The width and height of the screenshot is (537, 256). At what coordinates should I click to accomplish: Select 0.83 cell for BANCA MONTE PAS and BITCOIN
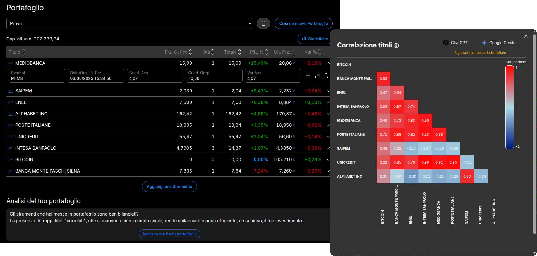click(383, 79)
